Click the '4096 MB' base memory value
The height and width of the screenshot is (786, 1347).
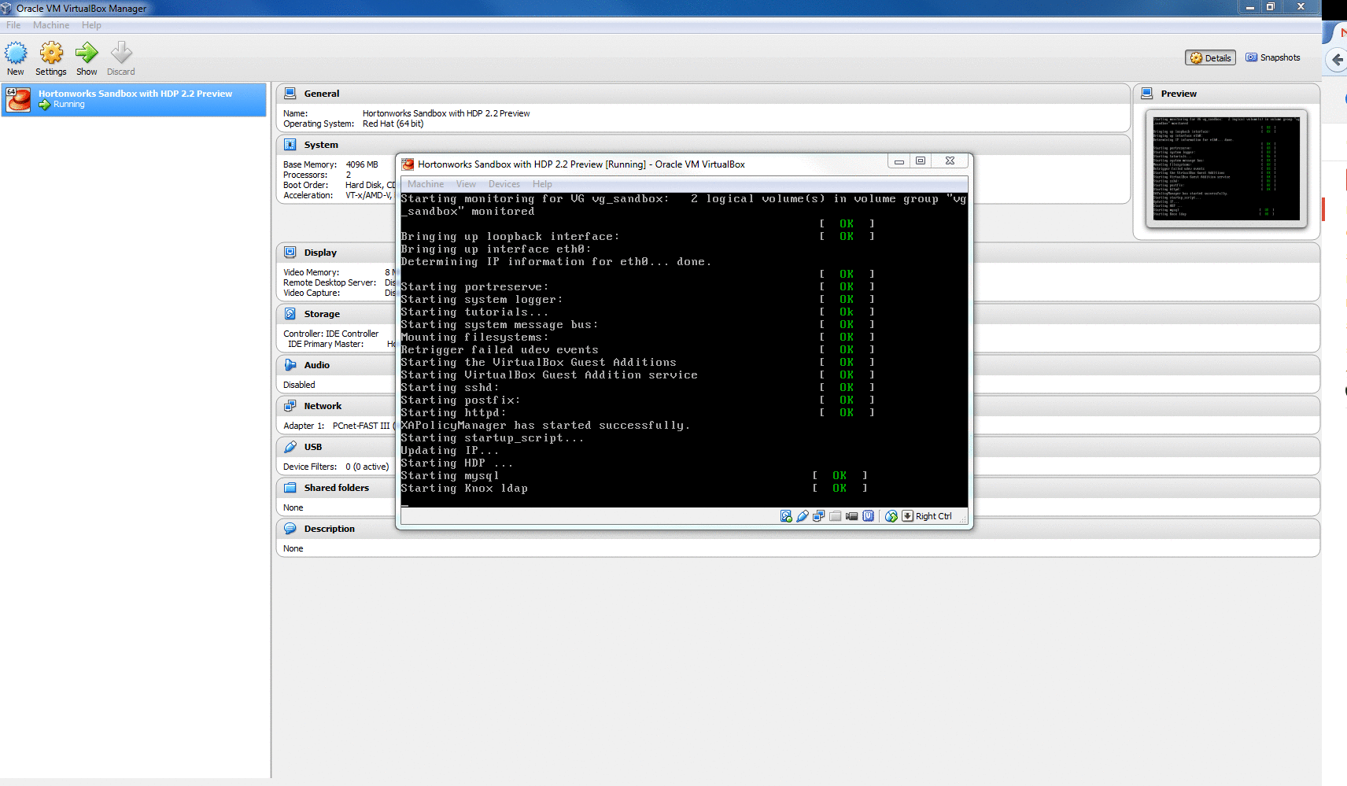pos(362,164)
